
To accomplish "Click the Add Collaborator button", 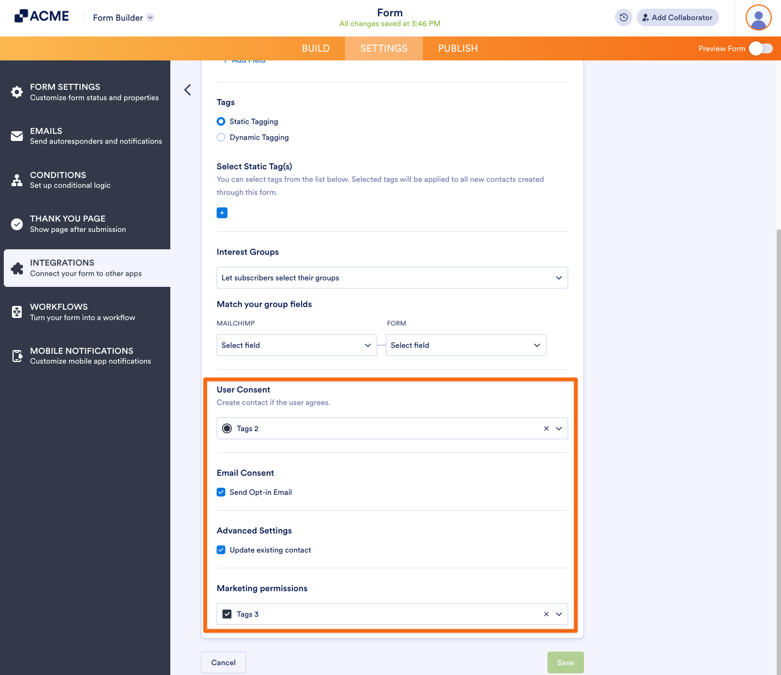I will (677, 17).
